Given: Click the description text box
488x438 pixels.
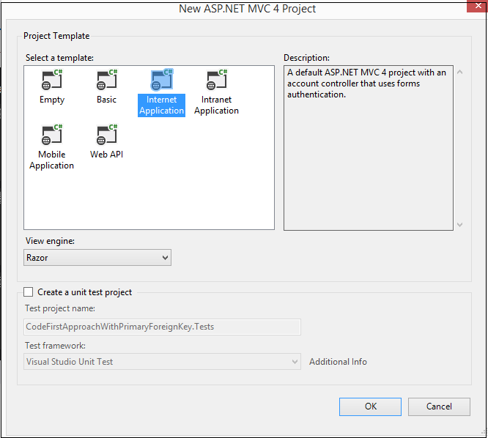Looking at the screenshot, I should pos(369,148).
